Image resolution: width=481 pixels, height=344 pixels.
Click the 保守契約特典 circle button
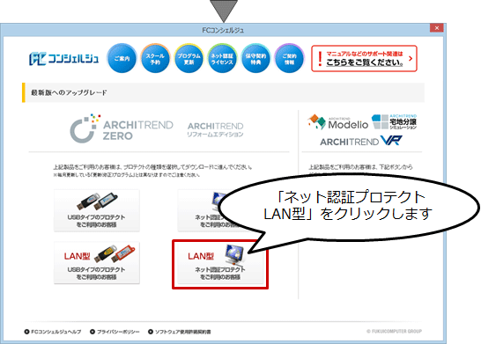[x=255, y=58]
